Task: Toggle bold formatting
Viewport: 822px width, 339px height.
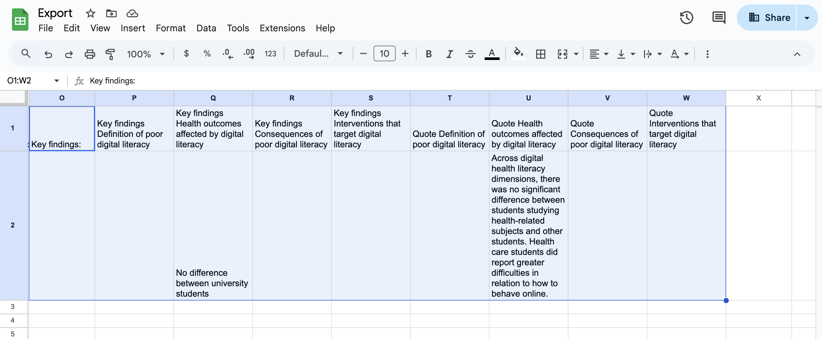Action: click(429, 54)
